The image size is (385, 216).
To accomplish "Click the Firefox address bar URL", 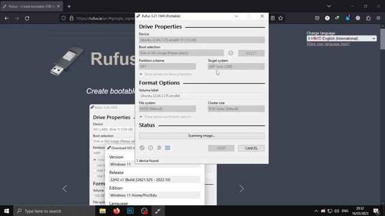I will [105, 19].
